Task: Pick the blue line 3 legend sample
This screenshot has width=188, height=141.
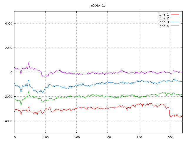Action: (175, 22)
